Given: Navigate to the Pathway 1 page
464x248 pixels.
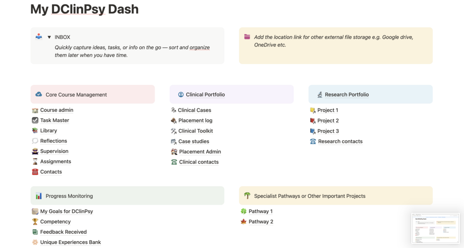Looking at the screenshot, I should [260, 211].
